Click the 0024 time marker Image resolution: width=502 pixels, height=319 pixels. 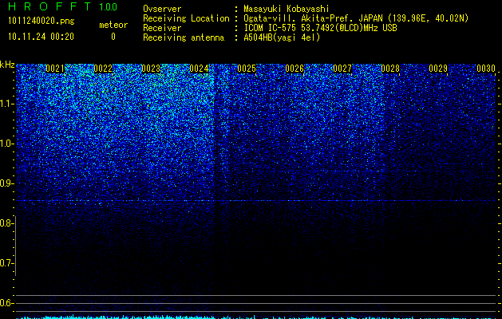coord(199,69)
